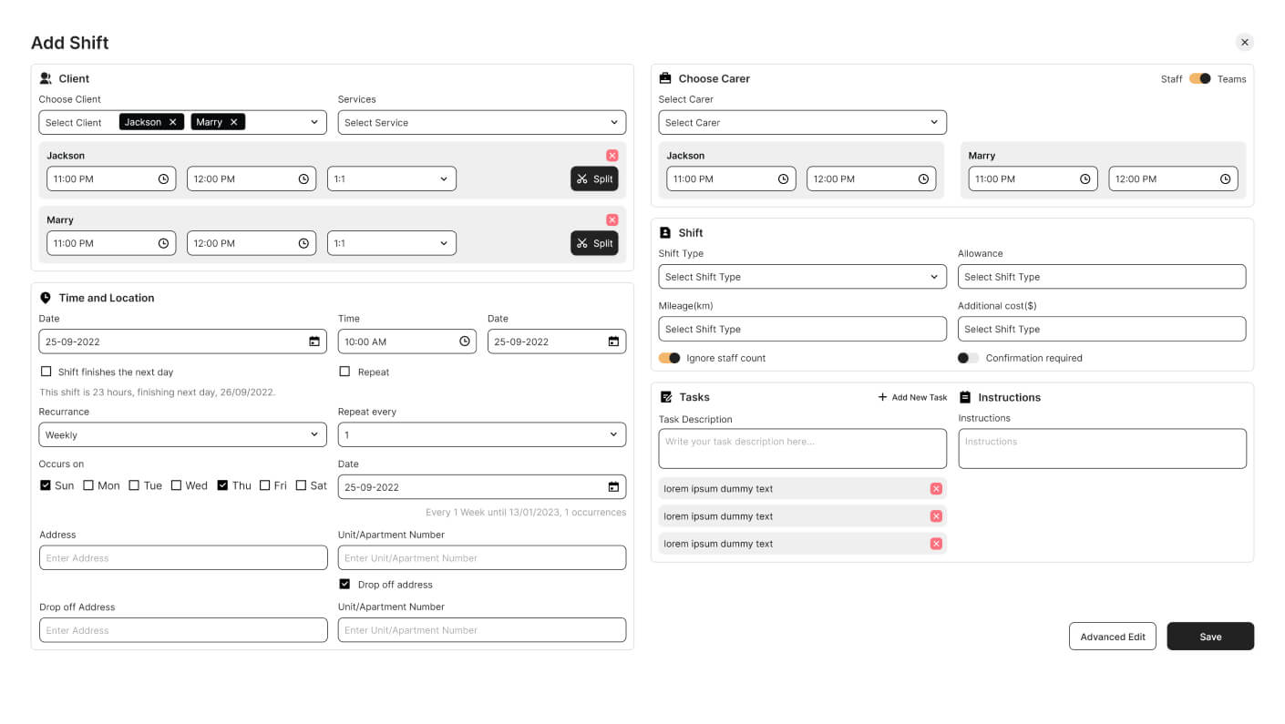Expand the Recurrance Weekly dropdown

pos(182,434)
